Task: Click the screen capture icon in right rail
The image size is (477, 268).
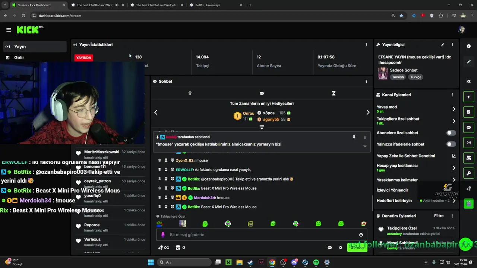Action: [x=468, y=82]
